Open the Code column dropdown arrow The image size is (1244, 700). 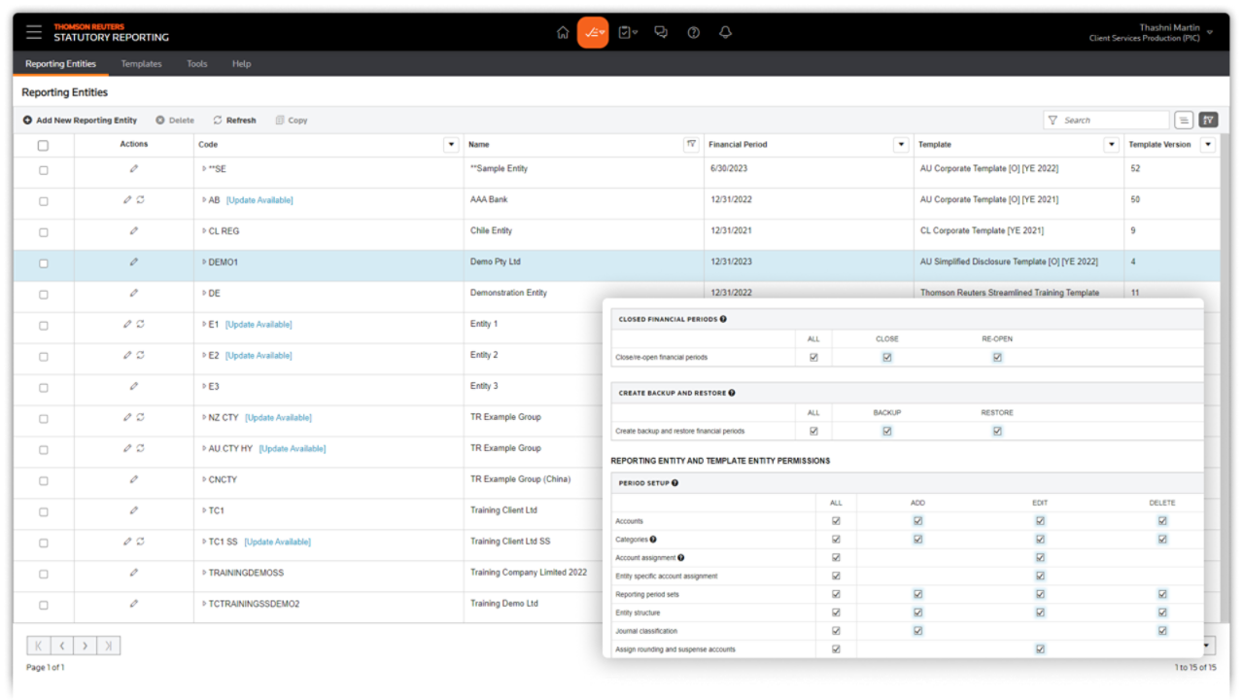pyautogui.click(x=451, y=145)
